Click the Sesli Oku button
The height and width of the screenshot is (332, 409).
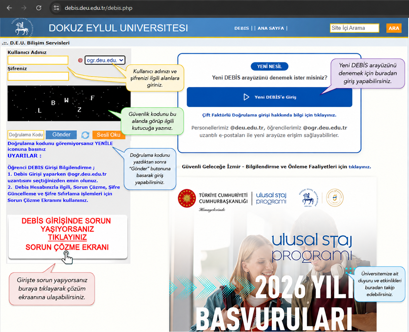pos(109,135)
